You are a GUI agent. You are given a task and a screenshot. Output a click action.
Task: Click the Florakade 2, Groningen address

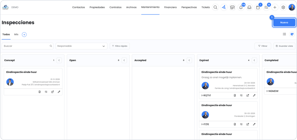click(x=245, y=116)
